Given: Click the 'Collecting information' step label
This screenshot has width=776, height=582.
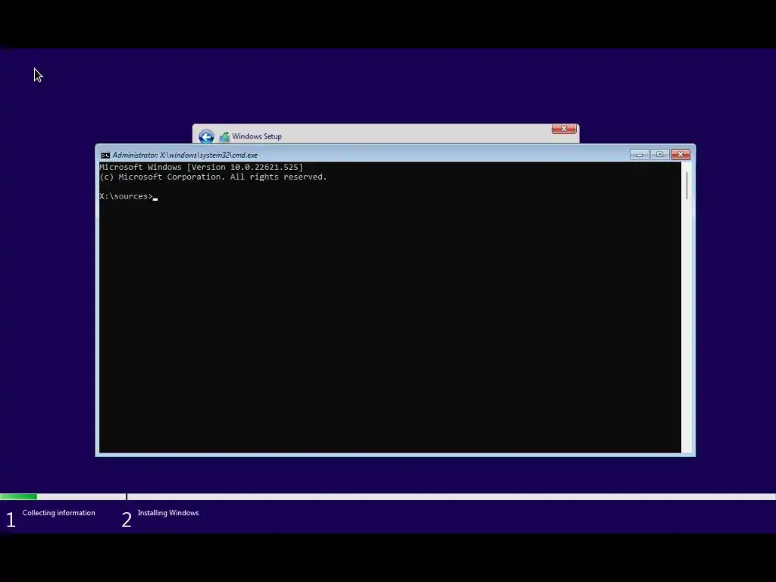Looking at the screenshot, I should [x=58, y=513].
